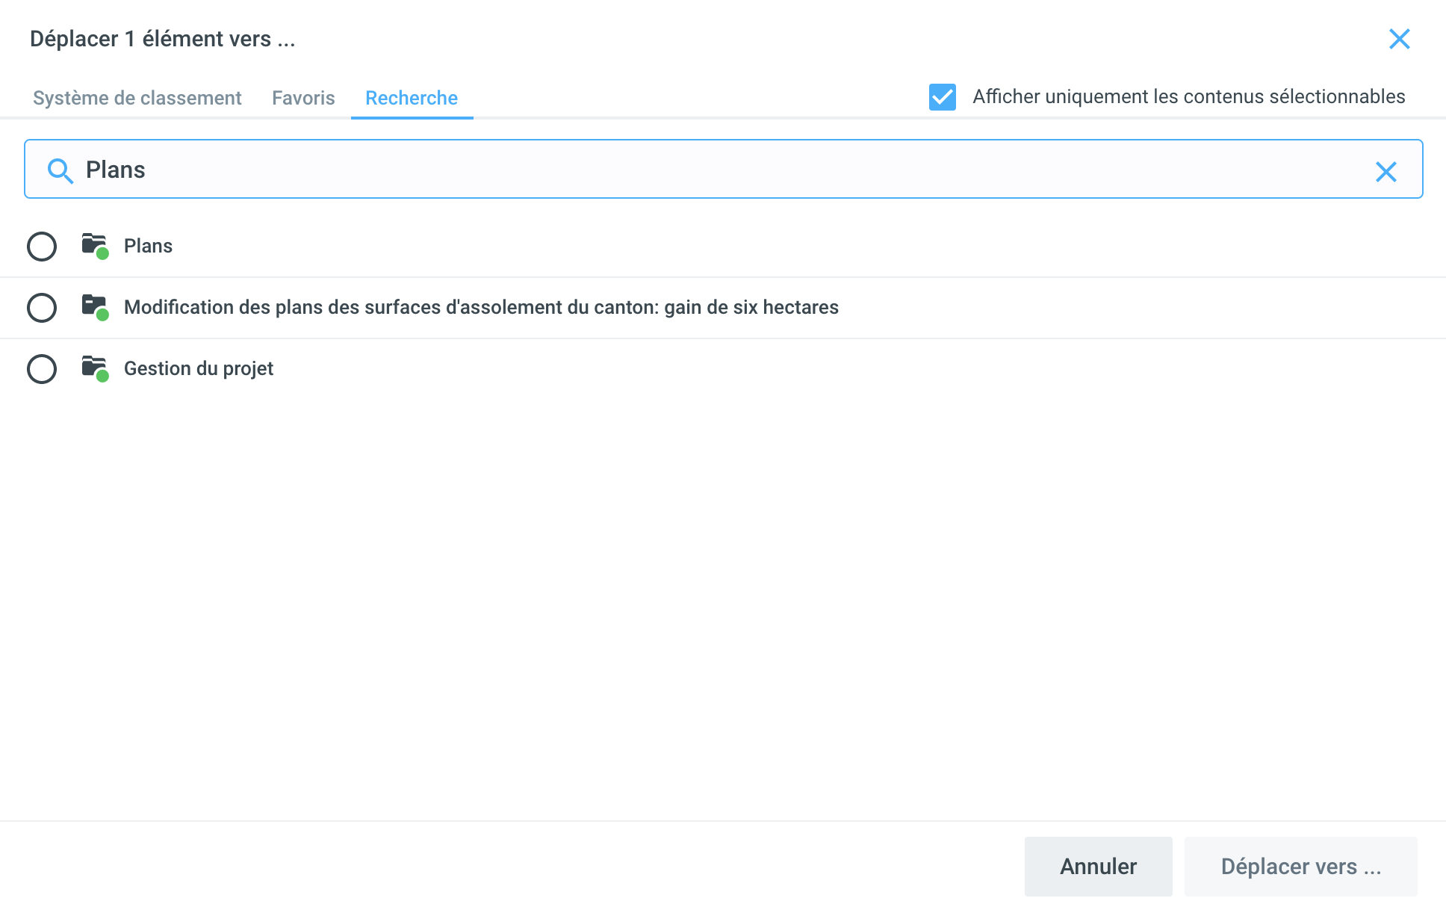This screenshot has width=1446, height=904.
Task: Select the Plans radio button
Action: (x=42, y=246)
